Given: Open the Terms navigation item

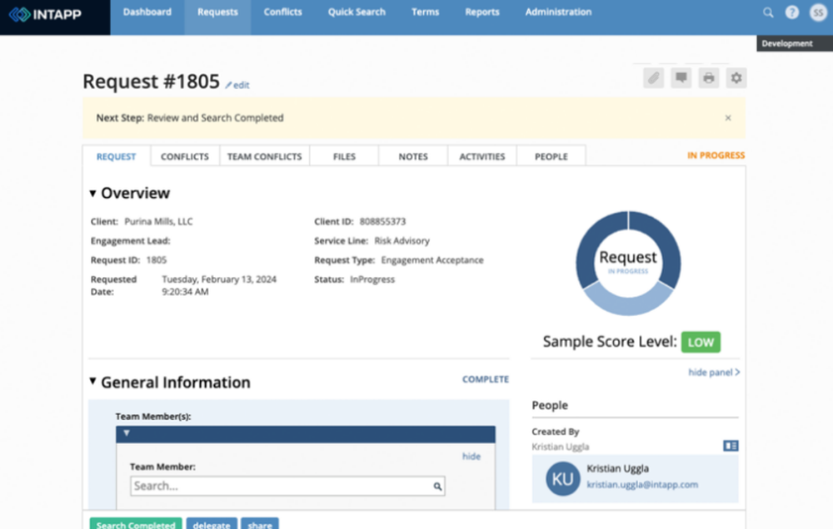Looking at the screenshot, I should click(425, 12).
